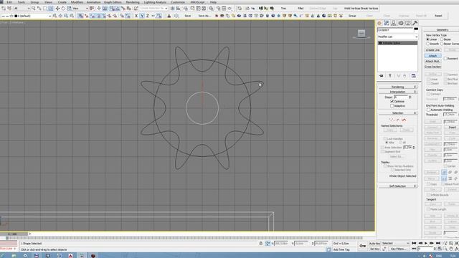Open the Modify command panel tab
Viewport: 459px width, 258px height.
(387, 23)
